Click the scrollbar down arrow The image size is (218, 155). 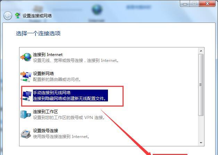click(x=201, y=143)
